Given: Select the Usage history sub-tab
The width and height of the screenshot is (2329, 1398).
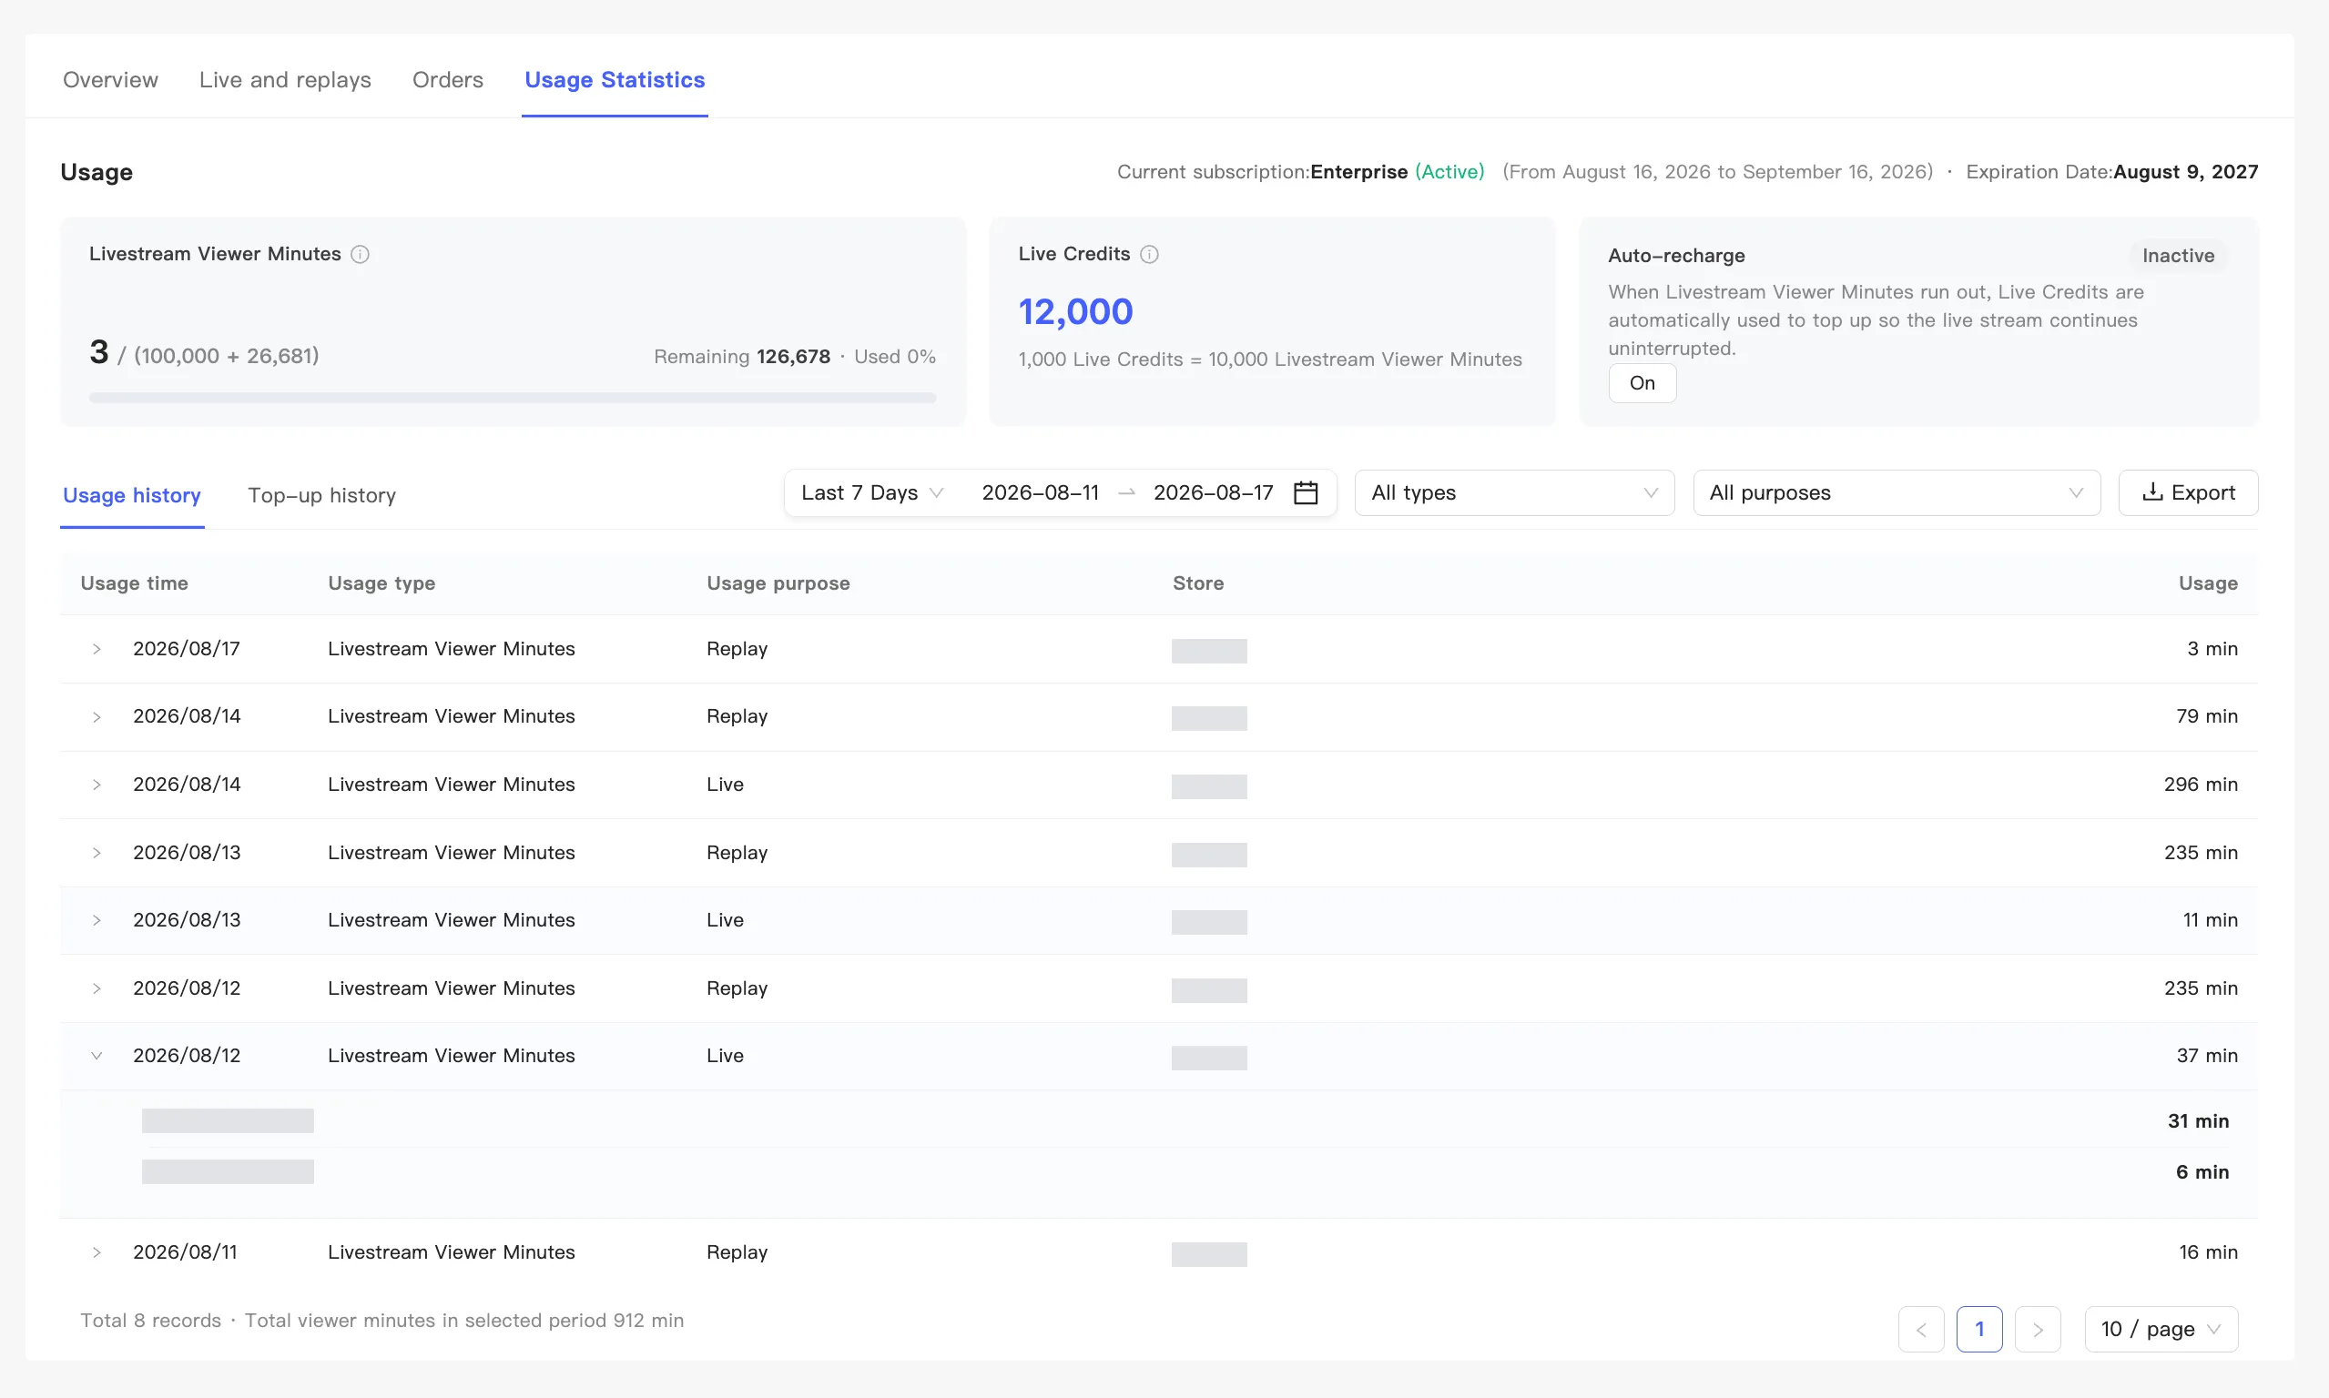Looking at the screenshot, I should tap(132, 495).
